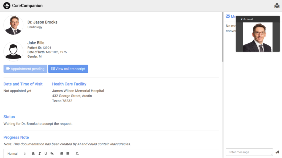
Task: Click Go to call in the video popup
Action: [x=247, y=19]
